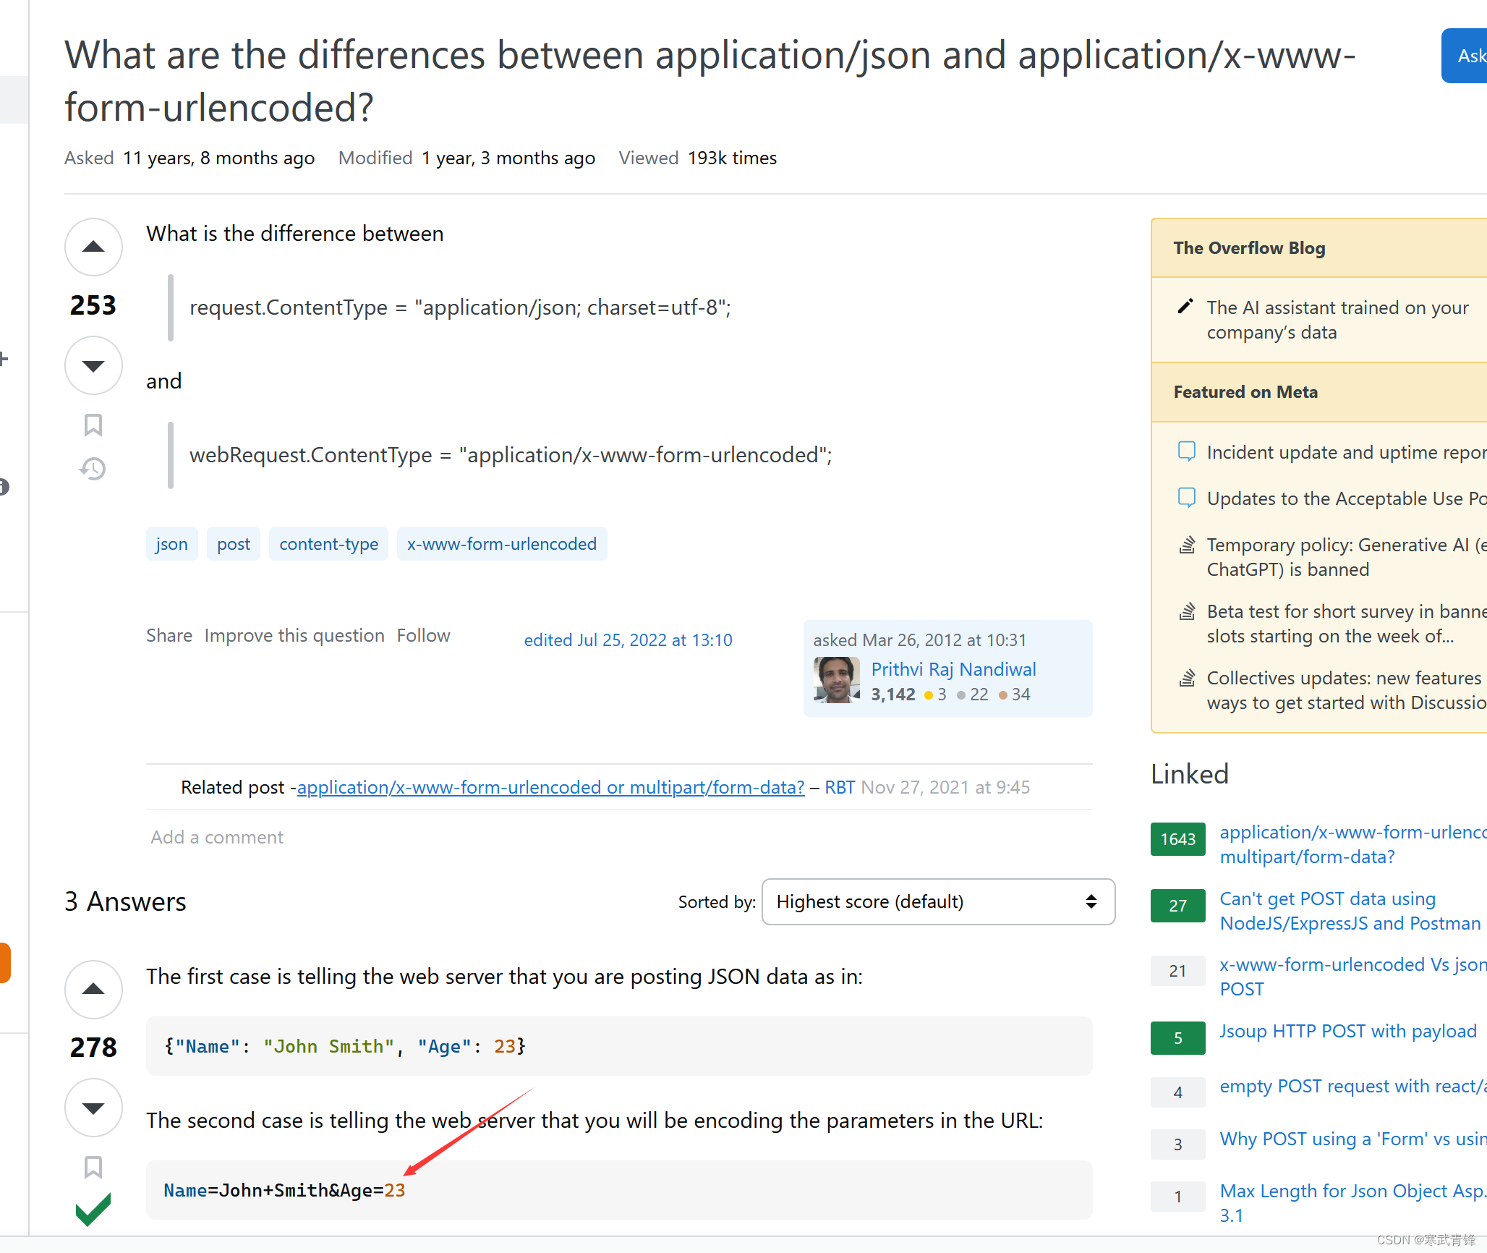Select the json tag
1487x1253 pixels.
[x=171, y=543]
